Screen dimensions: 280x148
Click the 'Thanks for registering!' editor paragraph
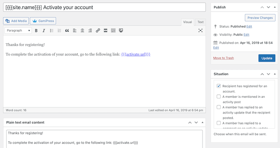pyautogui.click(x=25, y=45)
